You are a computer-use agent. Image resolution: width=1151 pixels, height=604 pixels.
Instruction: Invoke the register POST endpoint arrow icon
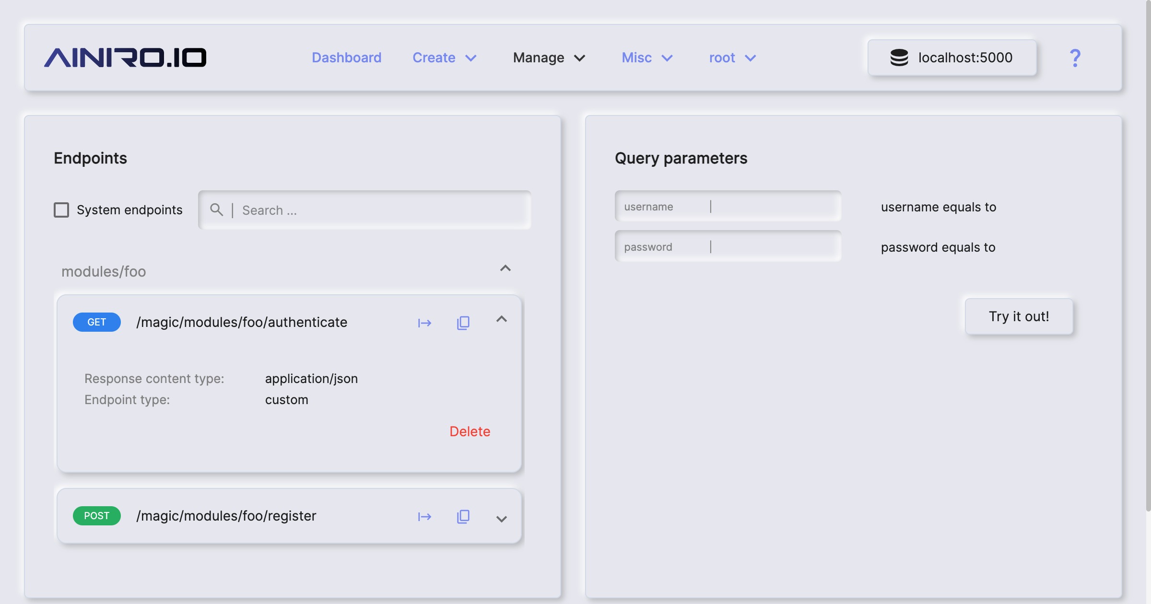(424, 516)
